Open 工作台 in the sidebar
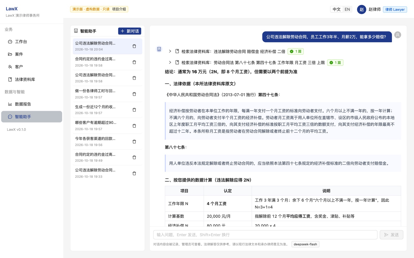Screen dimensions: 414x258 click(x=32, y=42)
